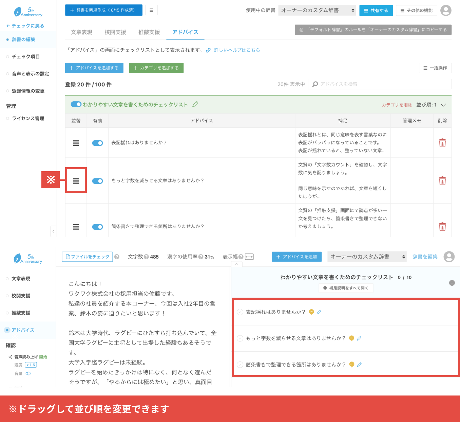Open comment bubble for 表記揺れはありませんか checklist item
The height and width of the screenshot is (422, 460).
311,312
